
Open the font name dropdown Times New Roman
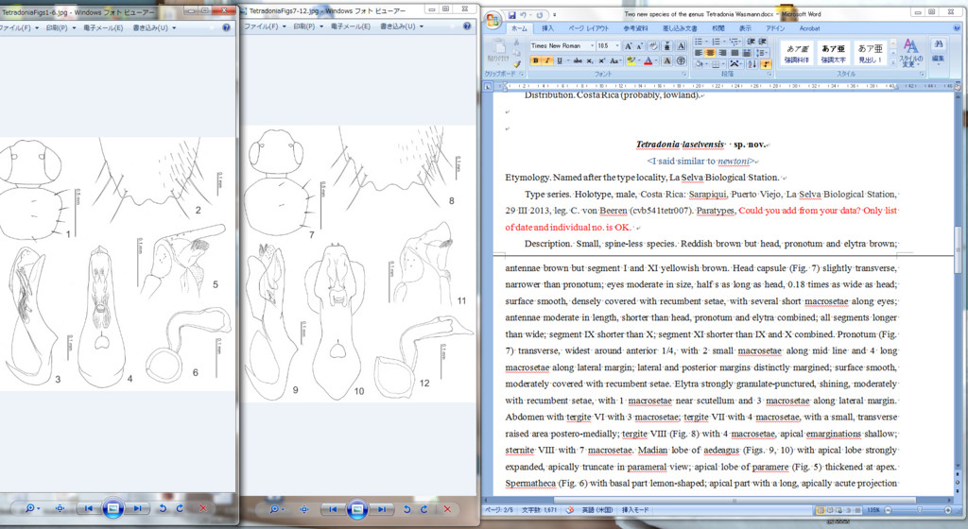(x=592, y=45)
